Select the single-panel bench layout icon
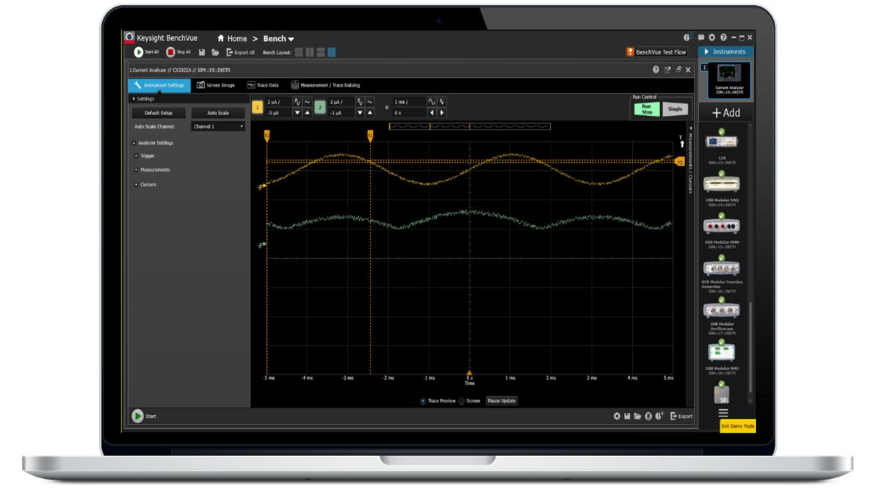The image size is (881, 495). 332,52
